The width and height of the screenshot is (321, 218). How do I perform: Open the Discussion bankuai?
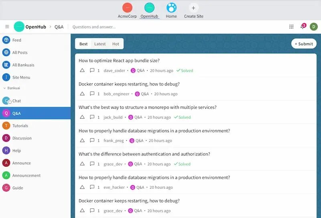coord(35,138)
